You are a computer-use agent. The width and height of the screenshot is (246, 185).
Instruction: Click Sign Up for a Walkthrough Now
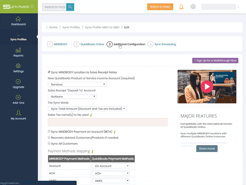215,61
